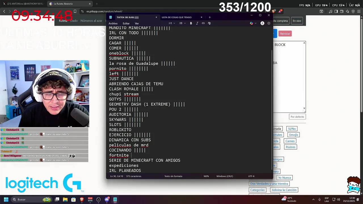Open the Editar menu in Notepad

pos(126,24)
